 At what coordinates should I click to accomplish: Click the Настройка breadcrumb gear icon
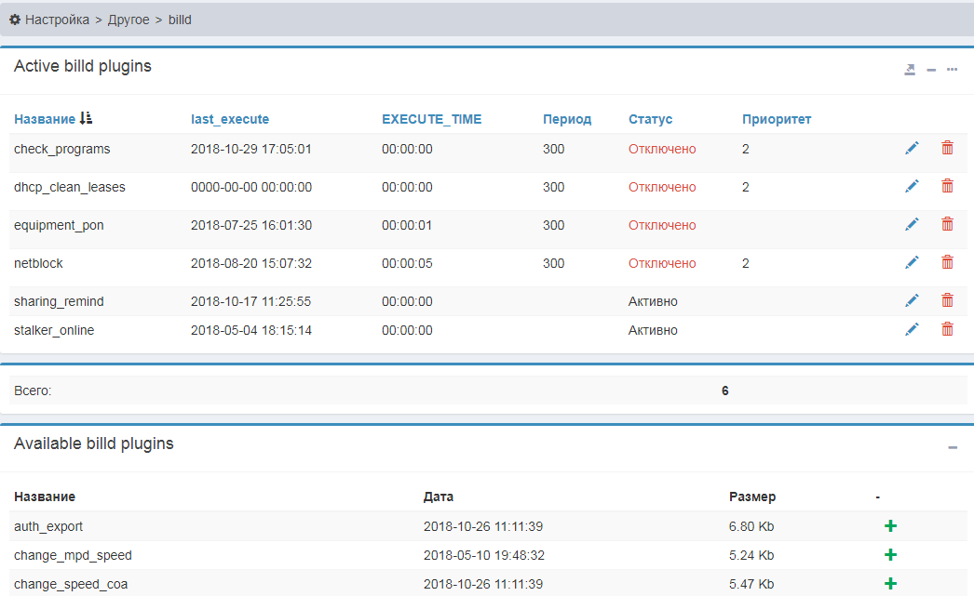pos(15,19)
